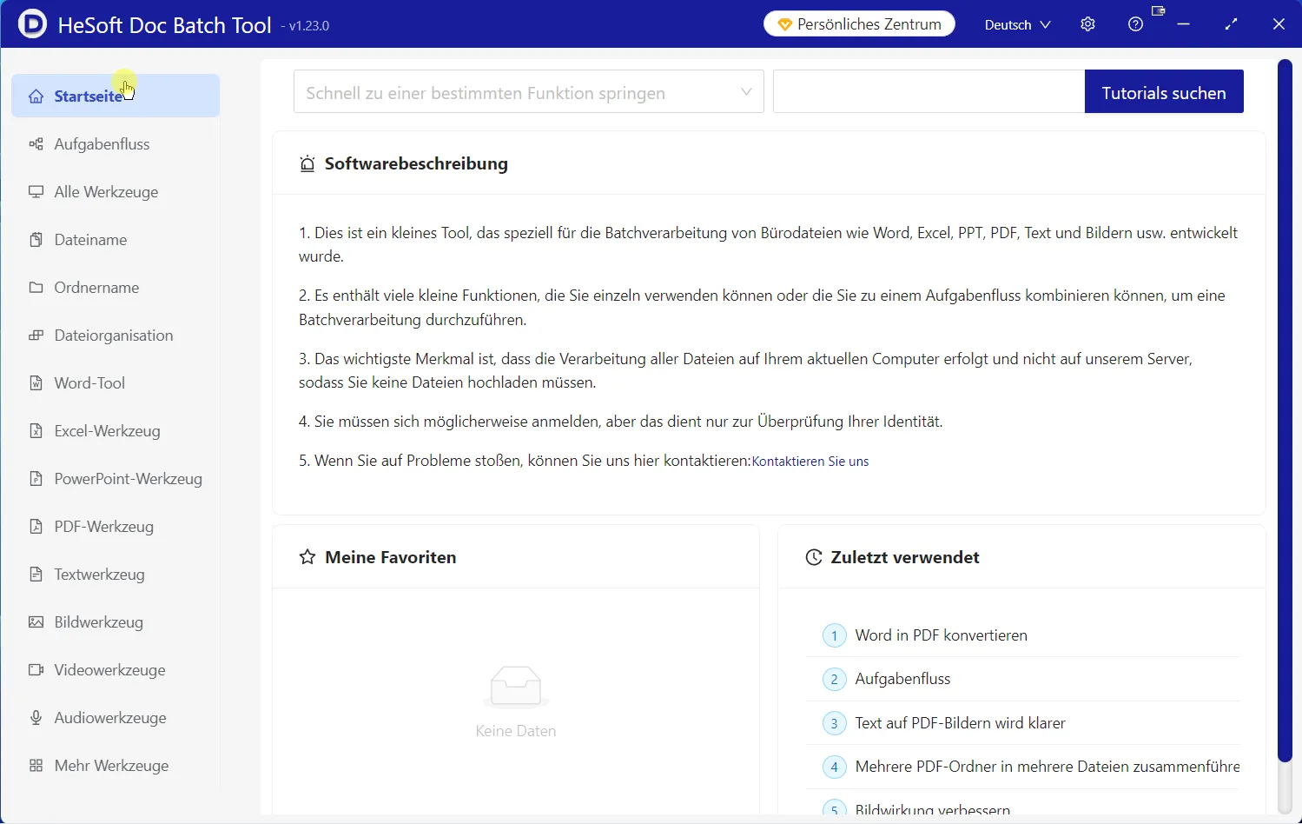Click the Videowerkzeuge camera icon
The image size is (1302, 824).
[x=36, y=670]
